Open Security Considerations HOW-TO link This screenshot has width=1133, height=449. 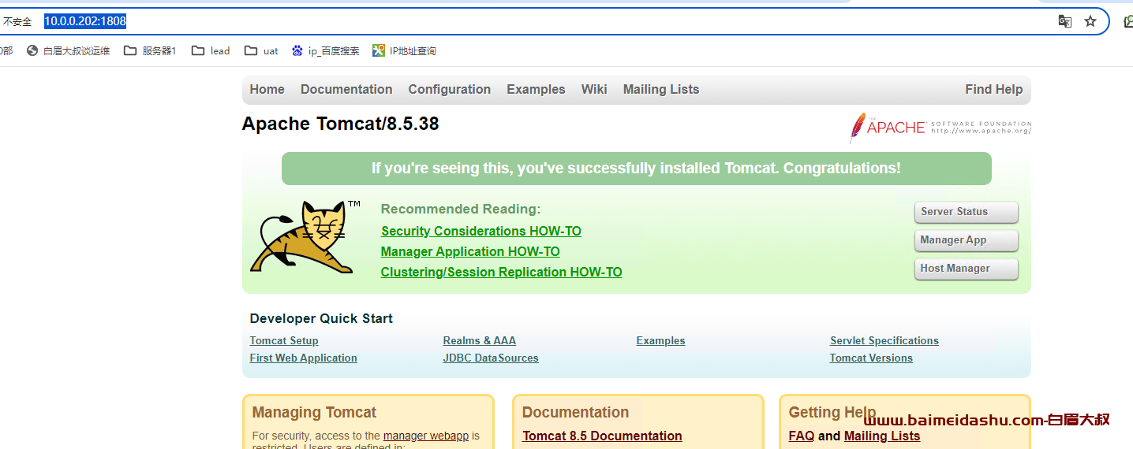coord(480,231)
